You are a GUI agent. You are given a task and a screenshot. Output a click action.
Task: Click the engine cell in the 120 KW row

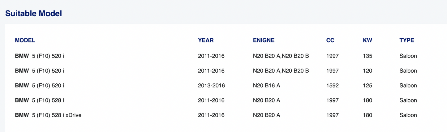pyautogui.click(x=281, y=71)
